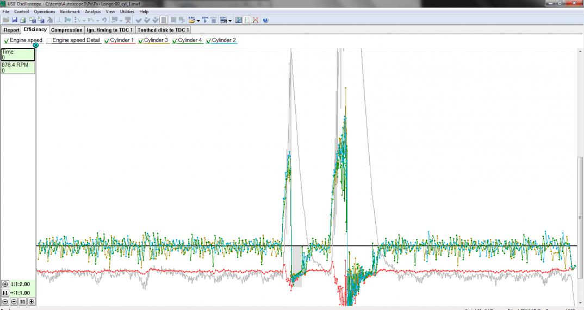
Task: Expand dropdown arrow beside the folder script icon
Action: pos(198,21)
